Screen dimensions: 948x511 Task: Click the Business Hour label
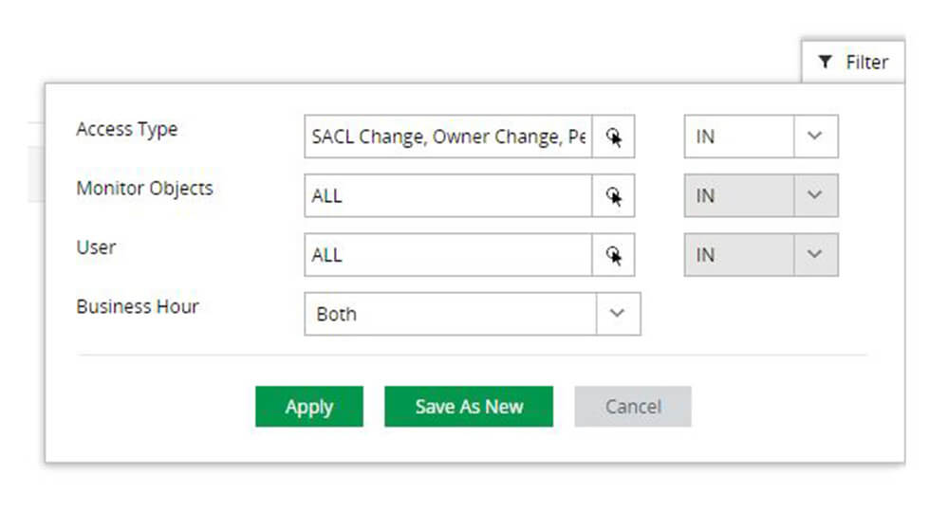[138, 306]
